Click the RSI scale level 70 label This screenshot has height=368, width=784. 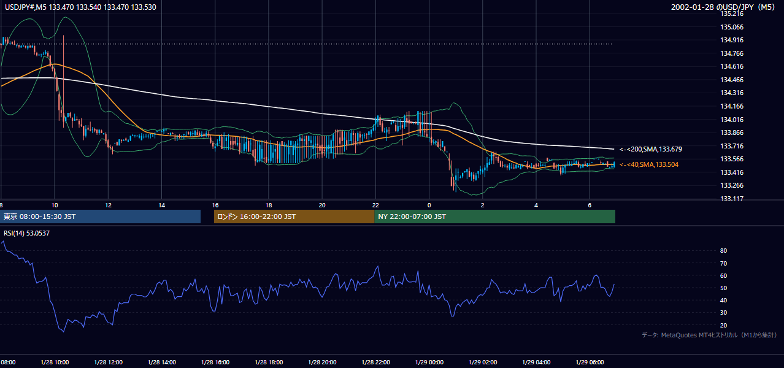(x=724, y=263)
